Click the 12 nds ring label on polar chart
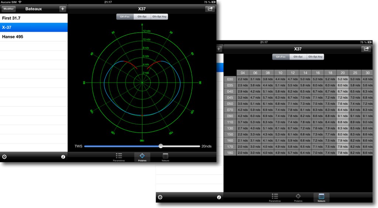The height and width of the screenshot is (208, 378). [147, 31]
